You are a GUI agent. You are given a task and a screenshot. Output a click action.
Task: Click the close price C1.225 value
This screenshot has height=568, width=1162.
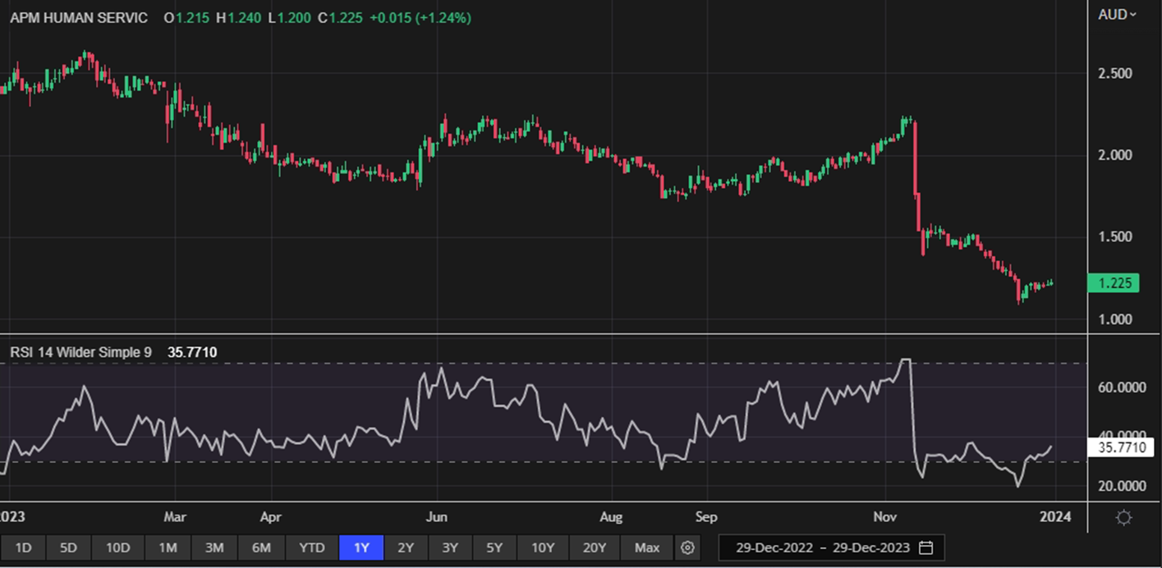pyautogui.click(x=341, y=17)
